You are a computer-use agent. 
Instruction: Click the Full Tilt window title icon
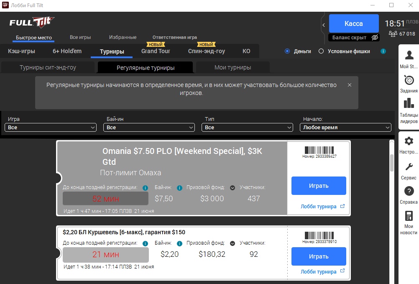click(5, 5)
